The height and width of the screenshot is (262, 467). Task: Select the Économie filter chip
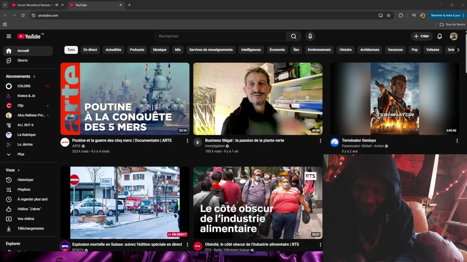coord(277,50)
